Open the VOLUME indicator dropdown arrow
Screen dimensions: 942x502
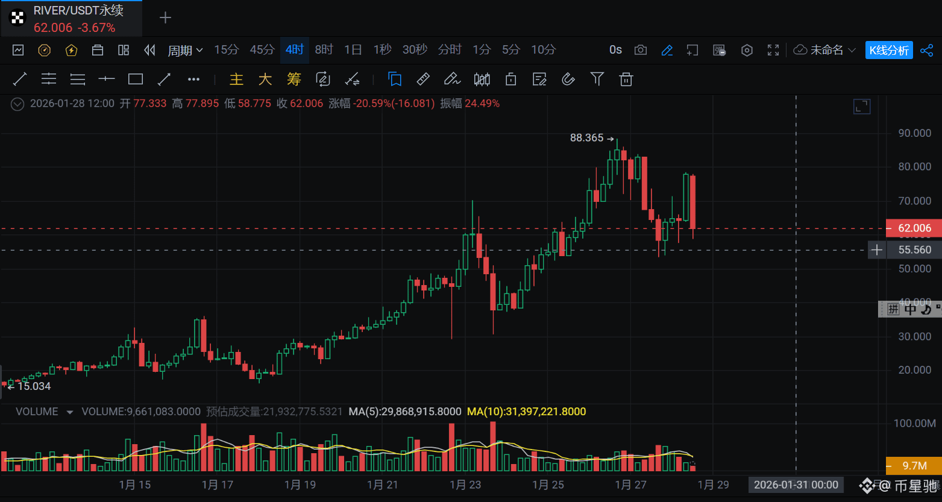pos(69,412)
